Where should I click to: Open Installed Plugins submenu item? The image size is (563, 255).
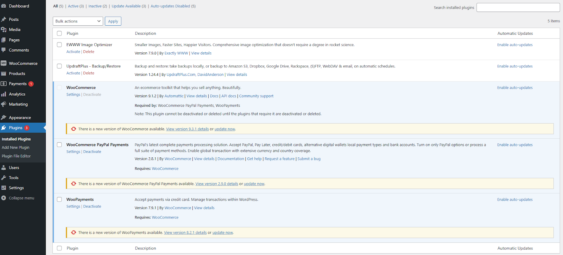click(16, 139)
